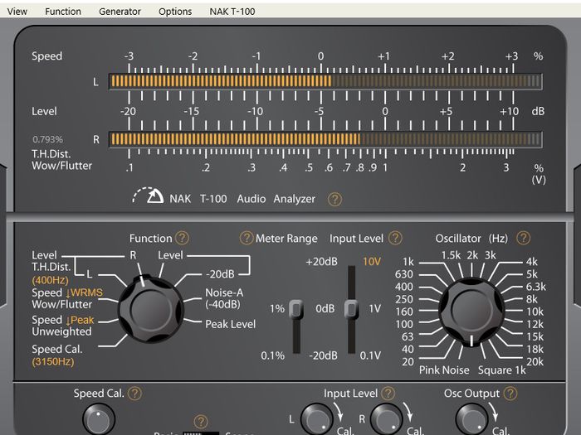This screenshot has width=581, height=435.
Task: Set oscillator to 8k
Action: [x=532, y=299]
